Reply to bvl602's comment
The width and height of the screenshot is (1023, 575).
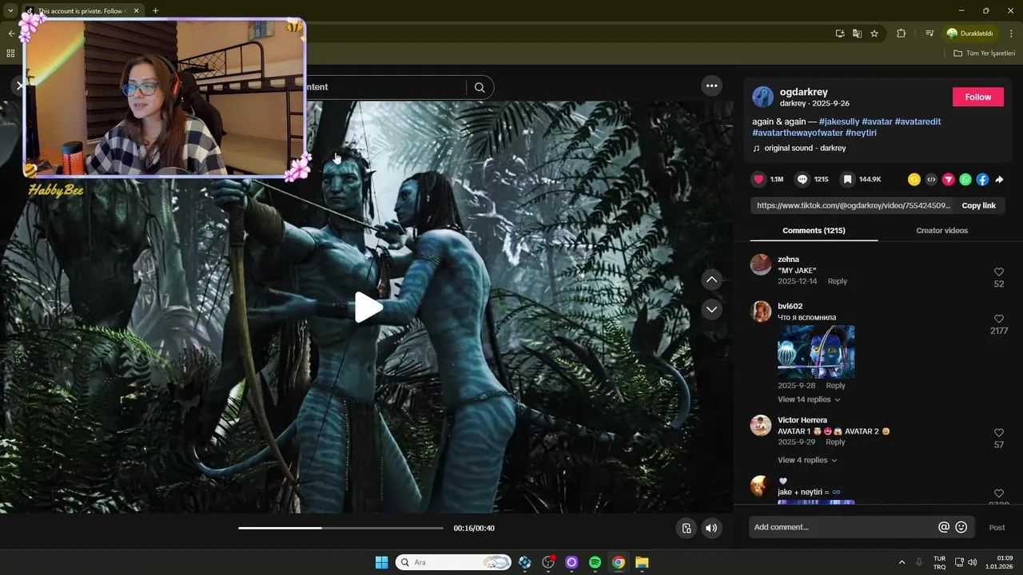tap(835, 386)
